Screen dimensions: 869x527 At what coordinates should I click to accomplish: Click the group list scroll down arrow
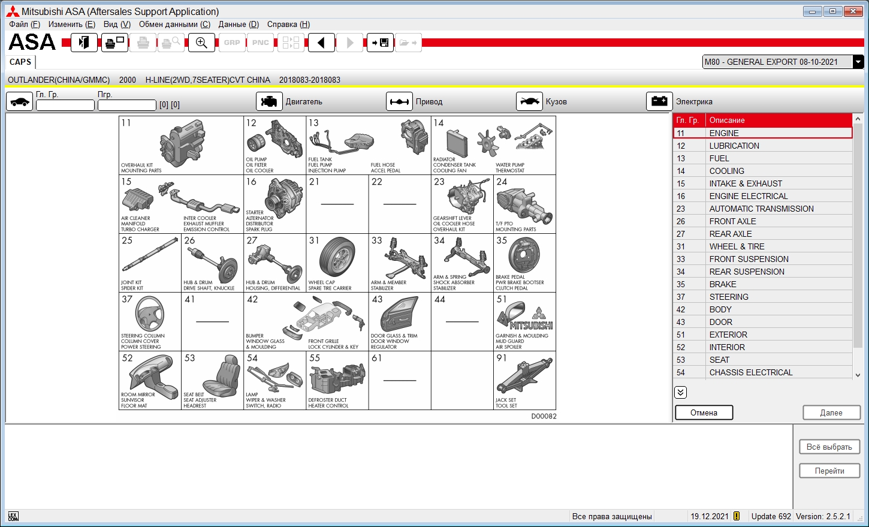[x=858, y=375]
